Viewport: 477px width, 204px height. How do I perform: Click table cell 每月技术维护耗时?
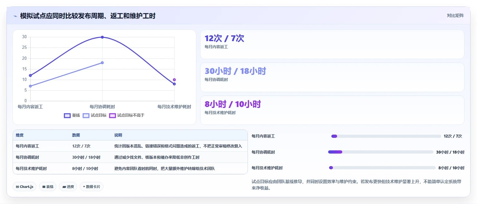(x=31, y=168)
